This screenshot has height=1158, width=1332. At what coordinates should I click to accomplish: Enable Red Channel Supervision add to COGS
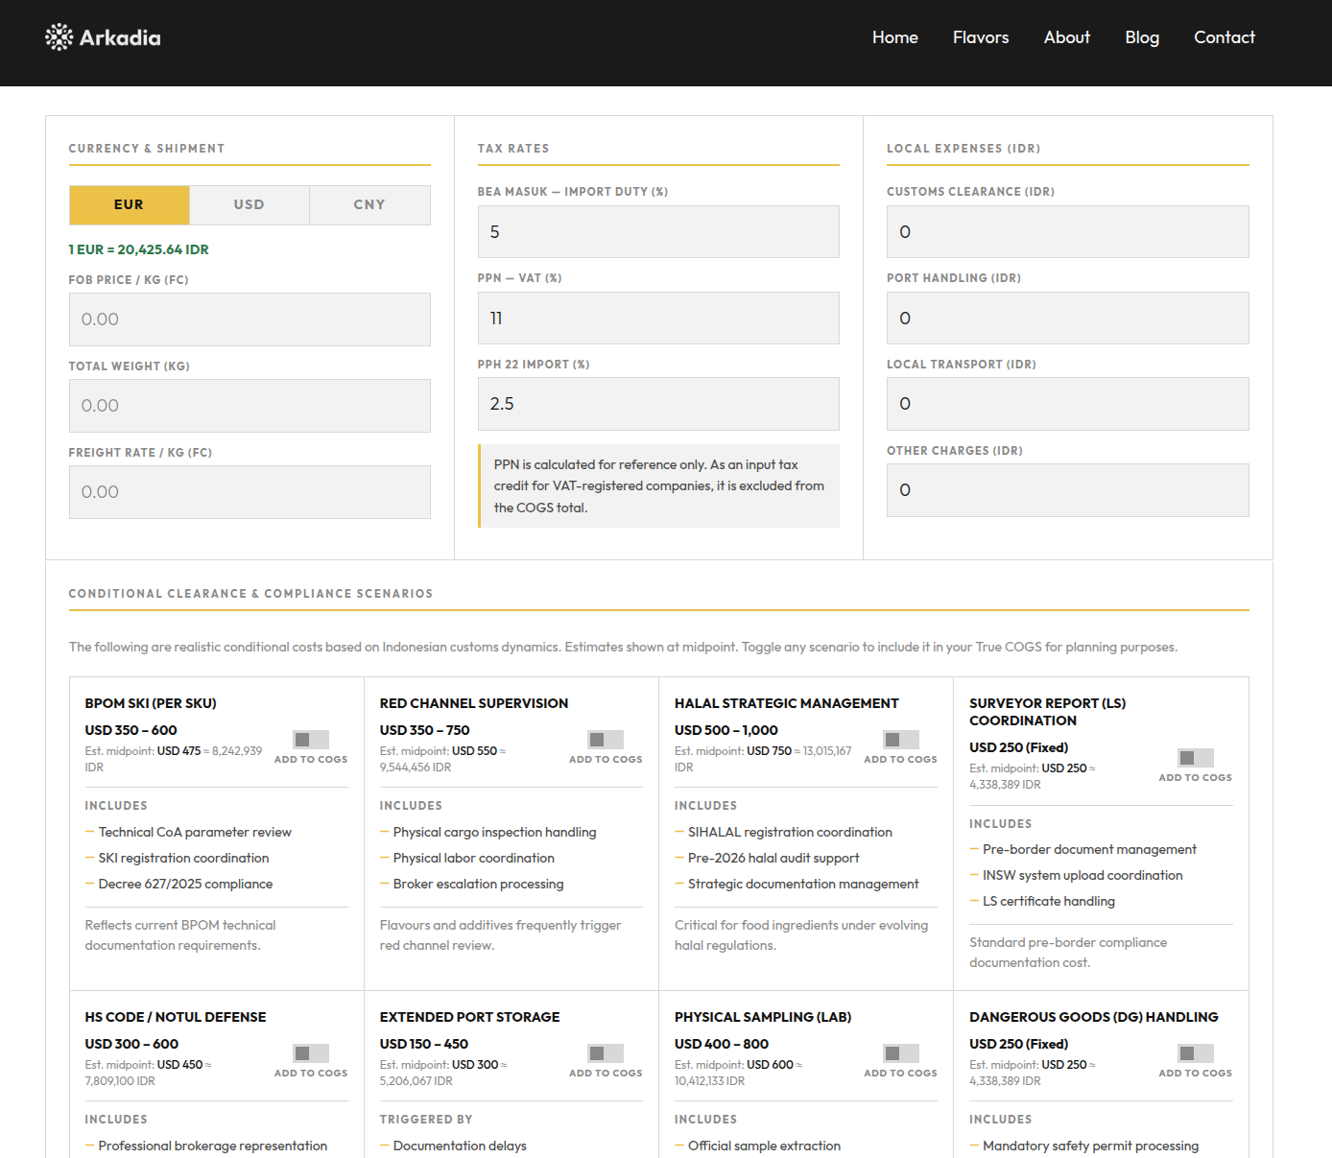click(606, 740)
